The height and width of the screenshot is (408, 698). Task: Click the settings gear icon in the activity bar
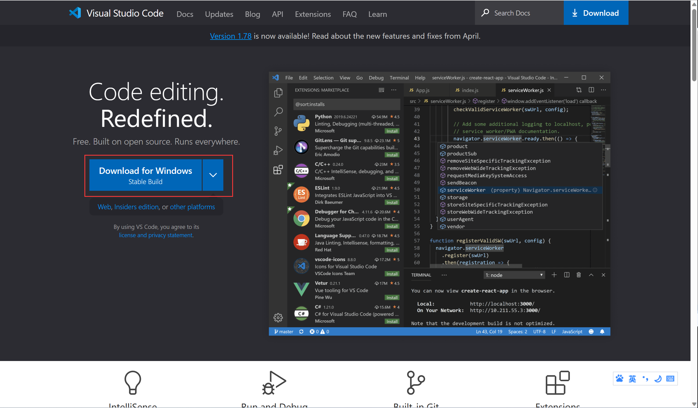coord(278,318)
